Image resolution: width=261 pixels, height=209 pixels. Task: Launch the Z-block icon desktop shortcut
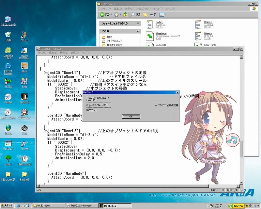pos(24,130)
